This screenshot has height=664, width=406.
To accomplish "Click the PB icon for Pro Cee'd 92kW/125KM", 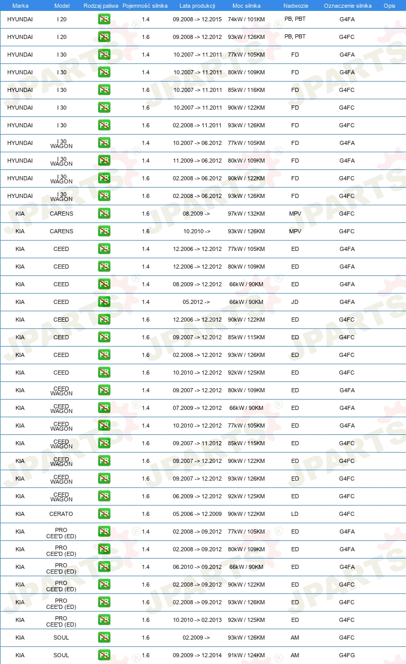I will pyautogui.click(x=104, y=620).
